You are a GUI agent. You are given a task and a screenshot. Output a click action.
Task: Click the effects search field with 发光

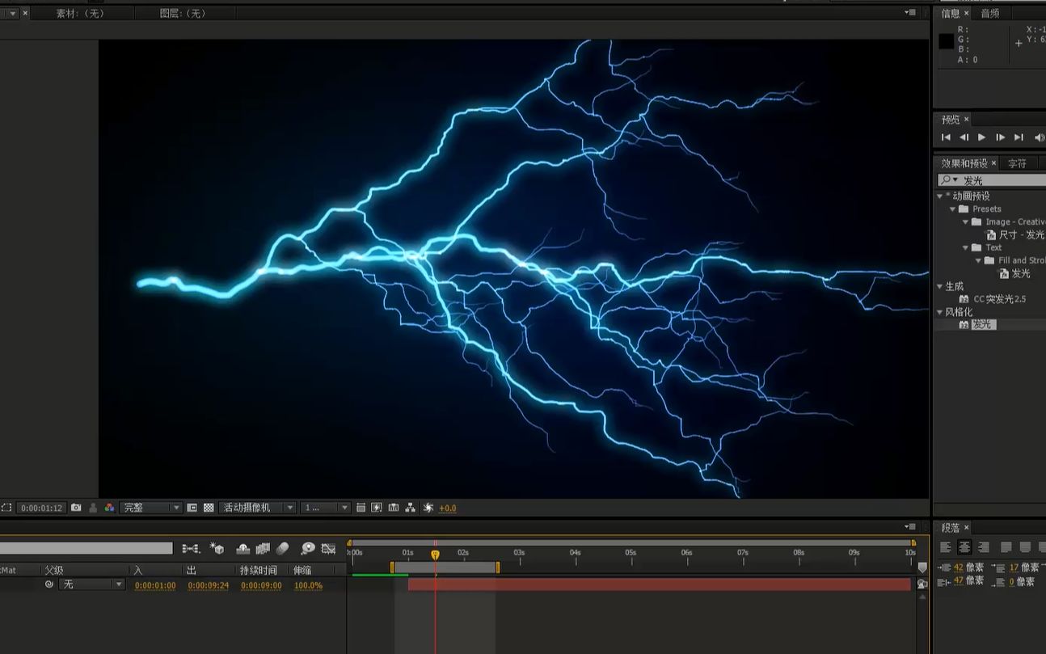[992, 180]
